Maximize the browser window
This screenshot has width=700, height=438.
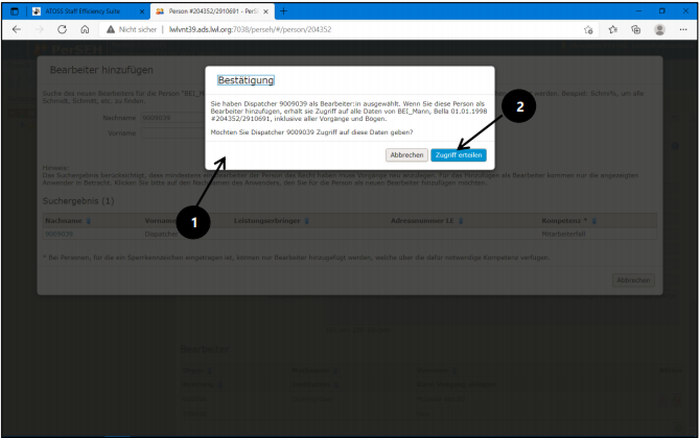[x=662, y=11]
